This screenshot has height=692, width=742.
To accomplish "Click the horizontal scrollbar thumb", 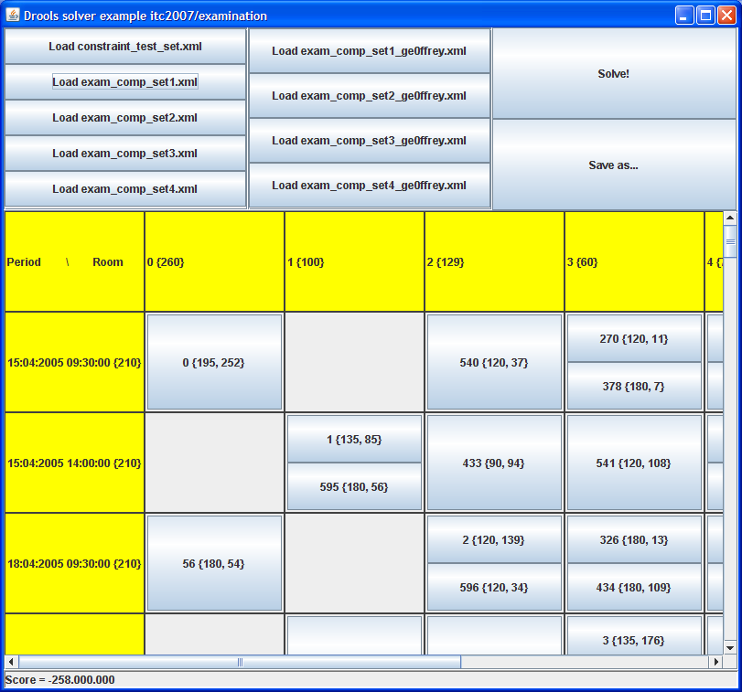I will 240,662.
